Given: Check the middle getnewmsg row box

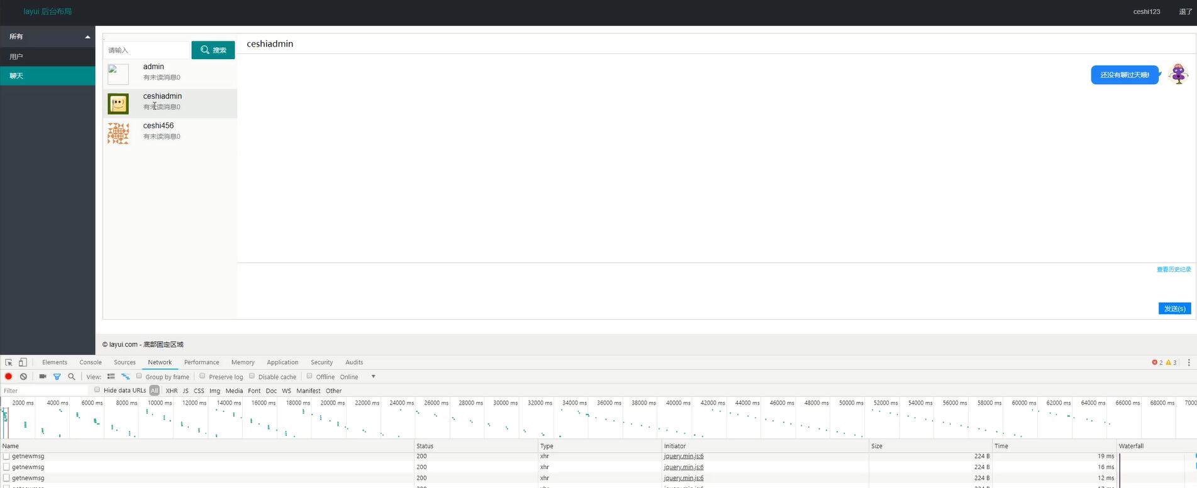Looking at the screenshot, I should click(x=6, y=467).
